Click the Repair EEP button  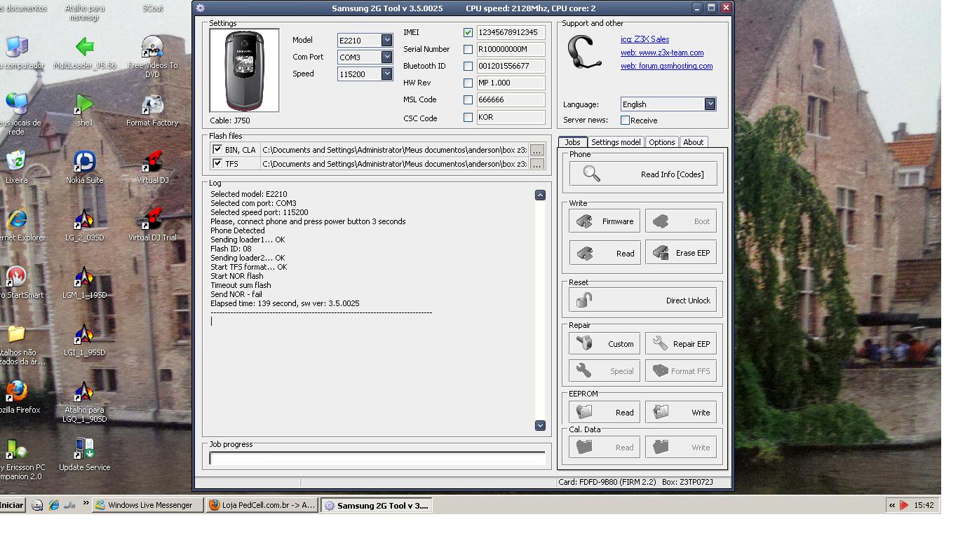pos(681,344)
